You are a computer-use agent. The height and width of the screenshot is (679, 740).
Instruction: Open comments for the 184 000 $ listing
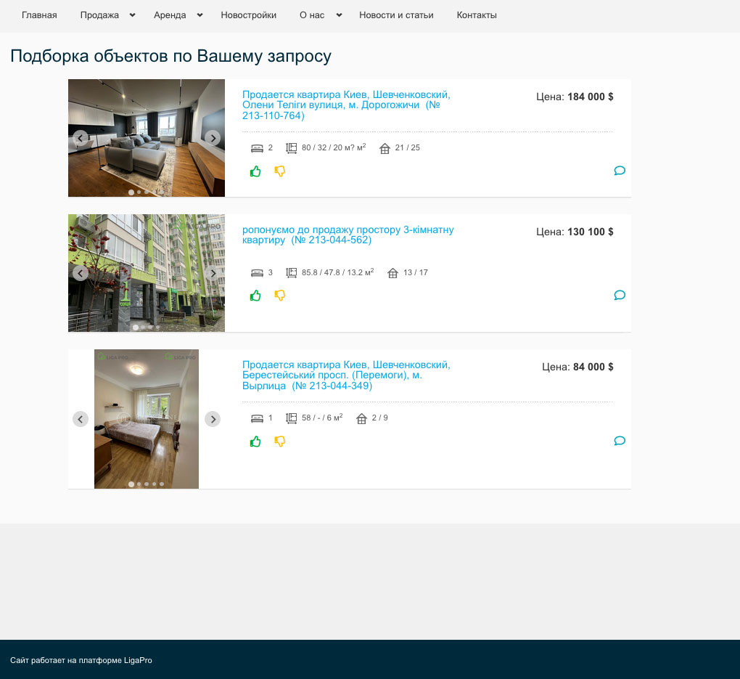tap(620, 171)
